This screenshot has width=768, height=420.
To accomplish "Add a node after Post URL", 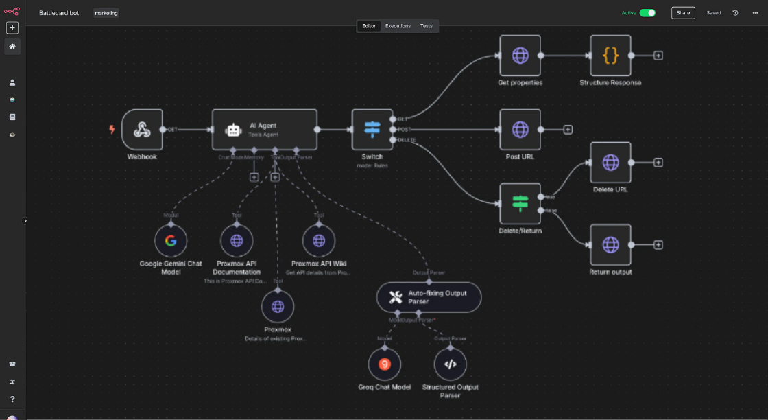I will (x=568, y=129).
